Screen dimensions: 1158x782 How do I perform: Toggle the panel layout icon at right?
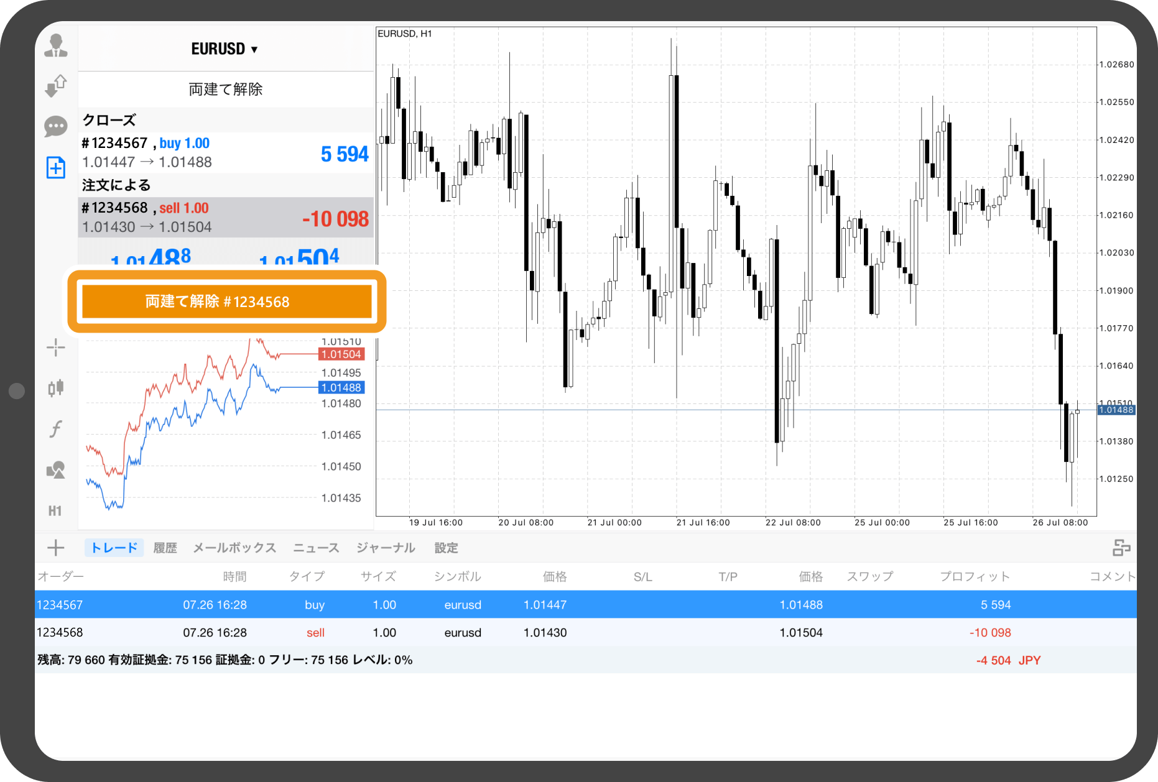tap(1121, 548)
